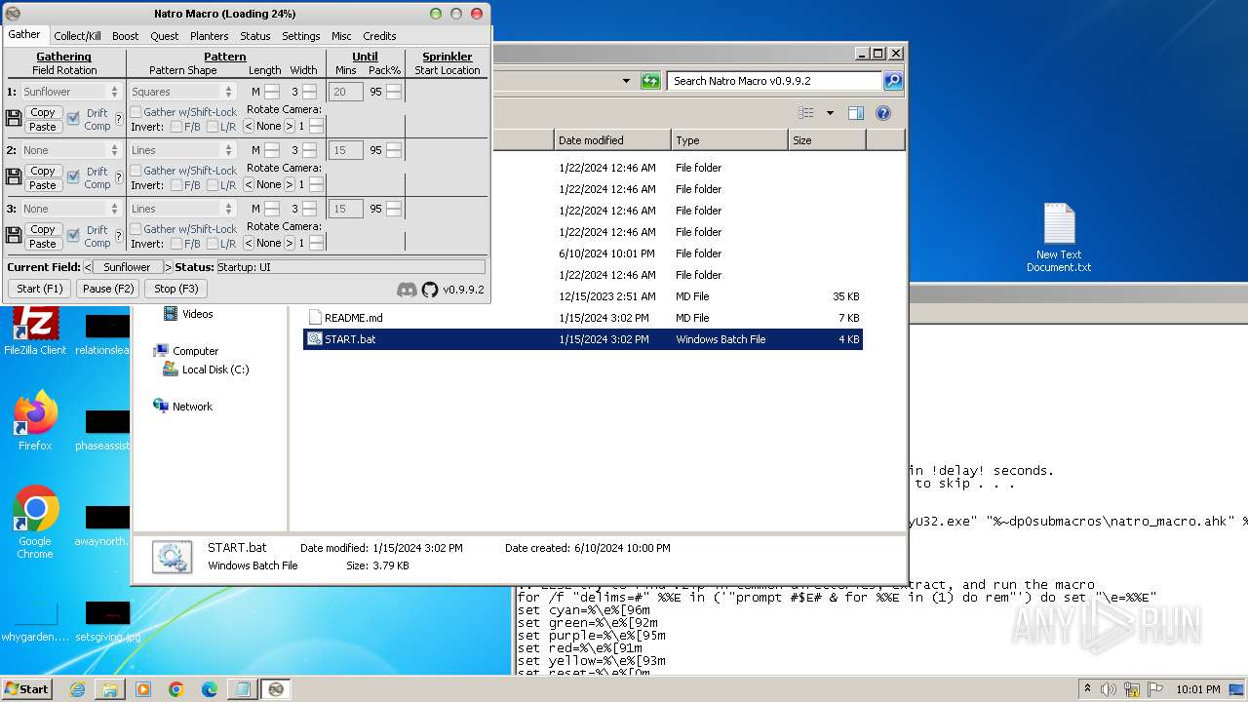This screenshot has height=702, width=1248.
Task: Click the Windows Media Player taskbar icon
Action: pos(143,689)
